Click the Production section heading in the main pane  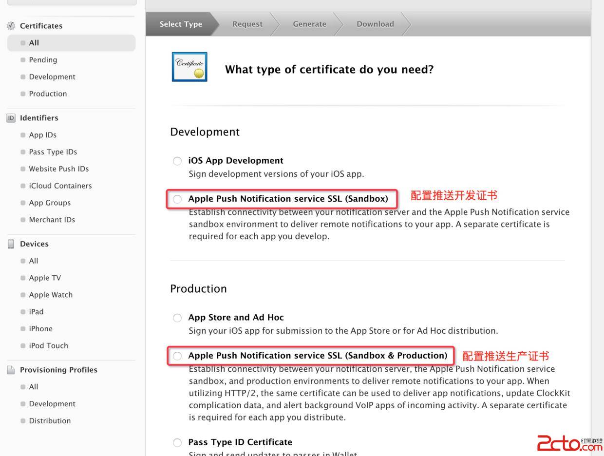pos(198,289)
